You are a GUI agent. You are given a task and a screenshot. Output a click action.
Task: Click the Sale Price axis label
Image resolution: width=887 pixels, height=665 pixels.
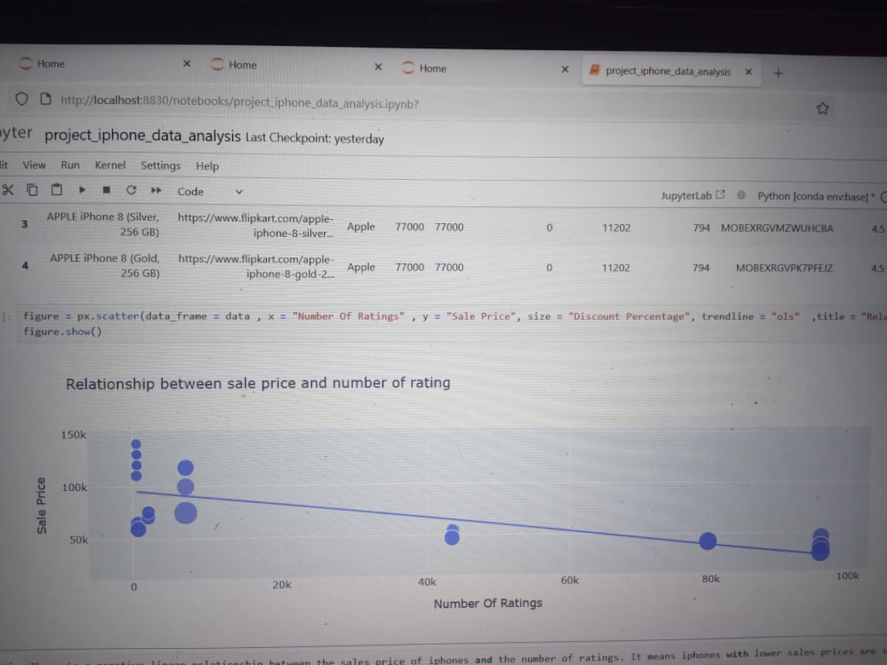(41, 505)
